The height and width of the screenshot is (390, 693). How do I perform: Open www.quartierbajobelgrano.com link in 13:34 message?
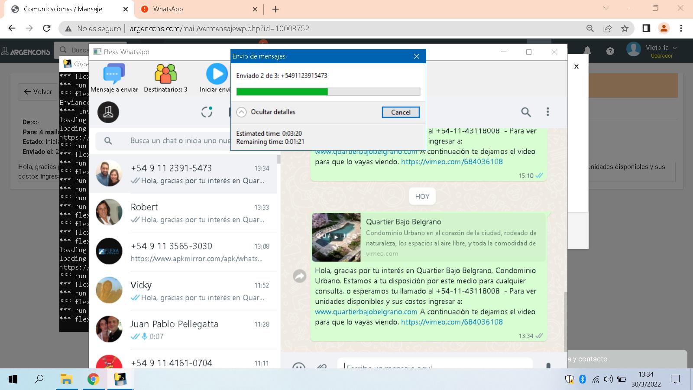pos(366,312)
